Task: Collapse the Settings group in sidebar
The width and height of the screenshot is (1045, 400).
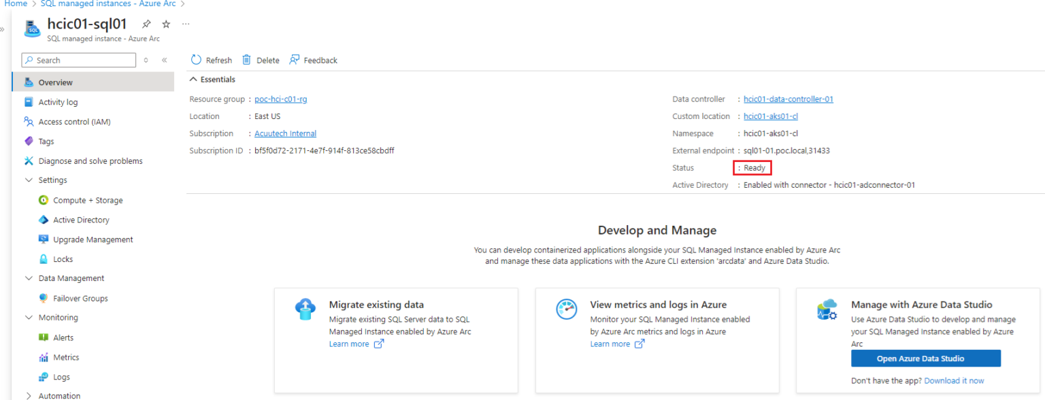Action: 29,180
